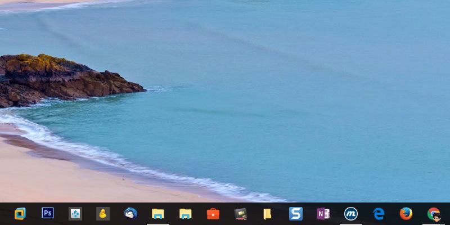The width and height of the screenshot is (450, 225).
Task: Open VMware Workstation from the taskbar
Action: (20, 214)
